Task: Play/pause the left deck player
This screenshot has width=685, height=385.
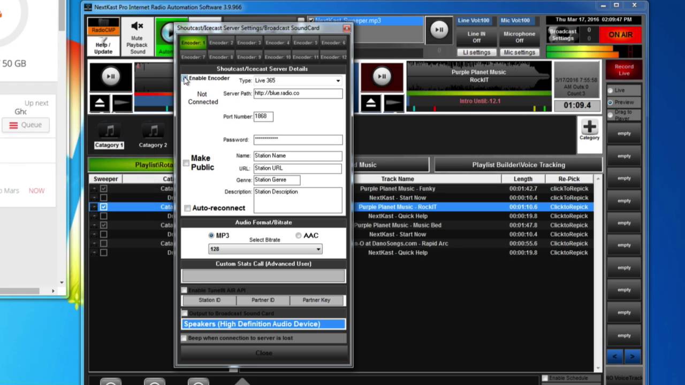Action: click(x=111, y=76)
